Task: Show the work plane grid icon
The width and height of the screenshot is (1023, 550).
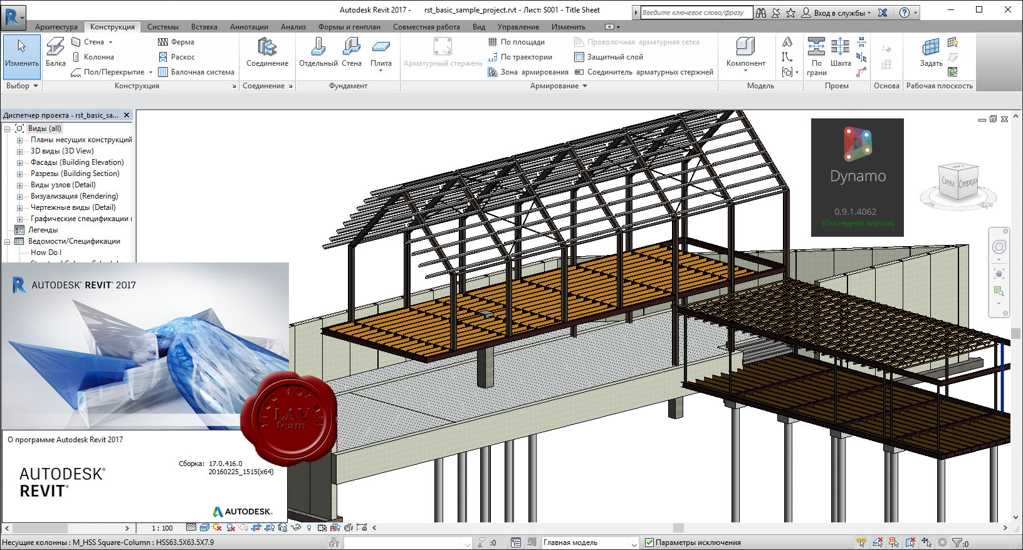Action: (953, 42)
